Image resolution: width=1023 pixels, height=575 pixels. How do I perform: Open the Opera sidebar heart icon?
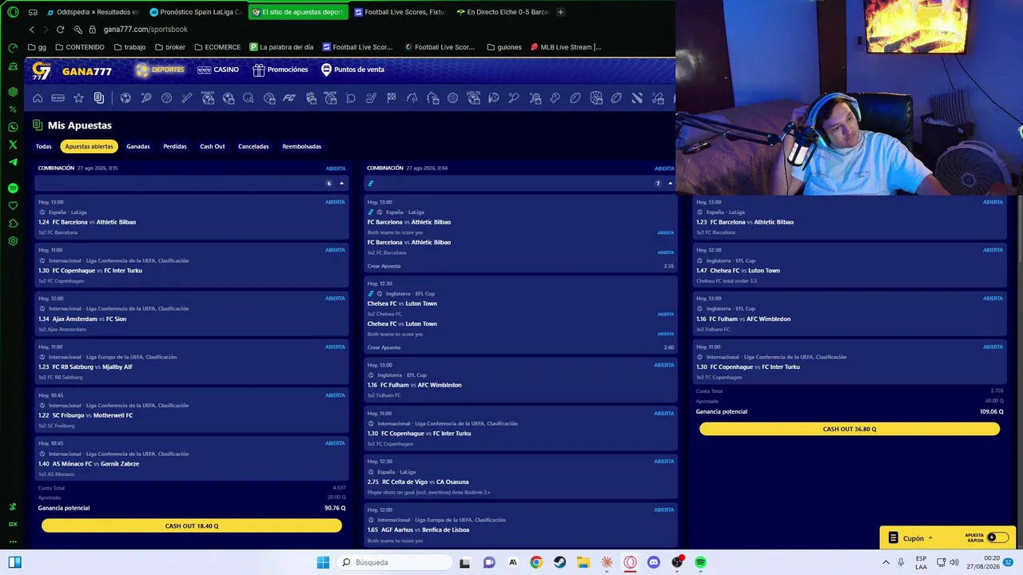tap(13, 206)
